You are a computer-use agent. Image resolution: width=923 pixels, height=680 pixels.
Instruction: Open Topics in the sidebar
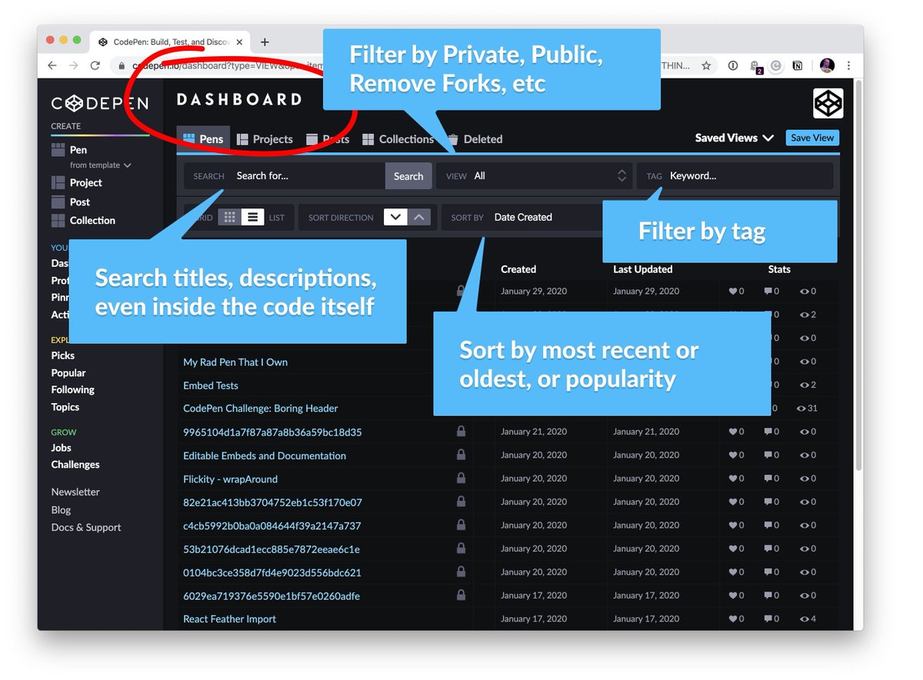tap(65, 407)
